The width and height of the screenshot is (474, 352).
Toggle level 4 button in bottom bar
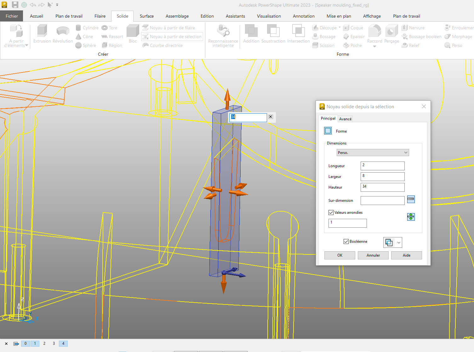click(x=63, y=343)
